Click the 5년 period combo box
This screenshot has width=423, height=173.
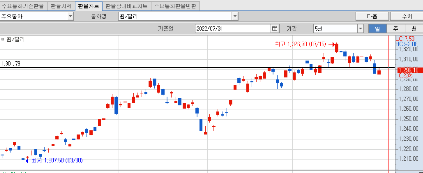coord(335,28)
